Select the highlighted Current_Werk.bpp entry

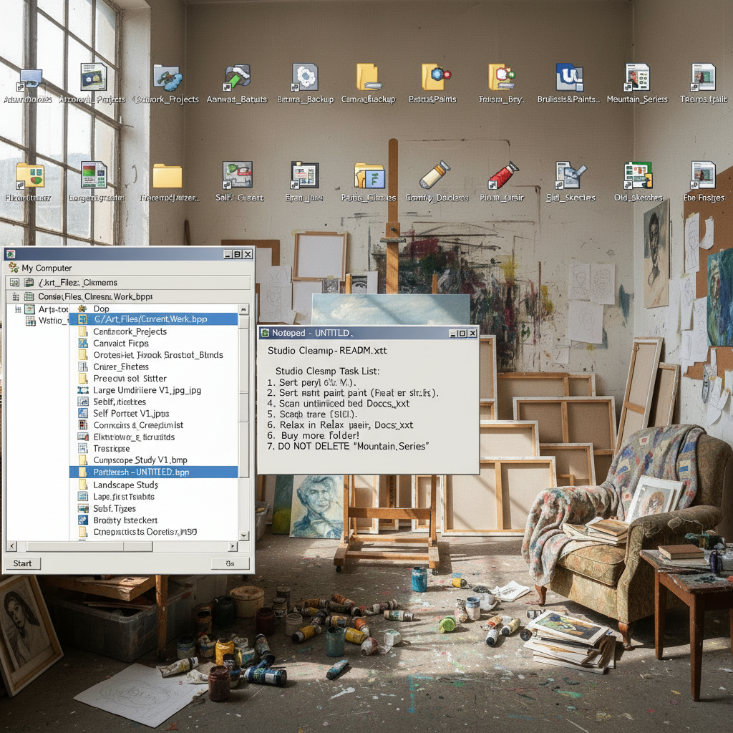click(x=157, y=319)
